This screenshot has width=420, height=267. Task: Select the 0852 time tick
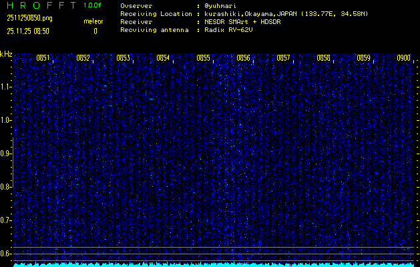tap(83, 58)
